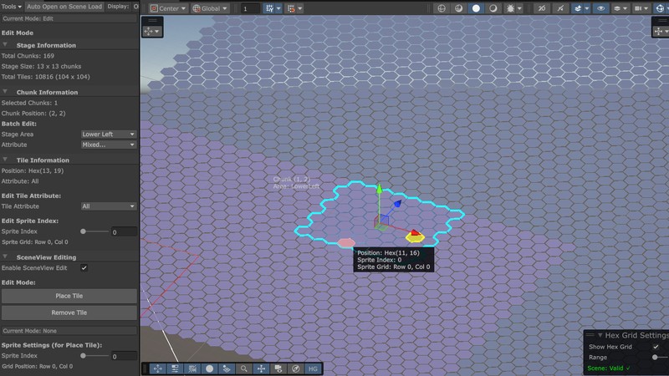Open the Tile Attribute dropdown

[108, 206]
